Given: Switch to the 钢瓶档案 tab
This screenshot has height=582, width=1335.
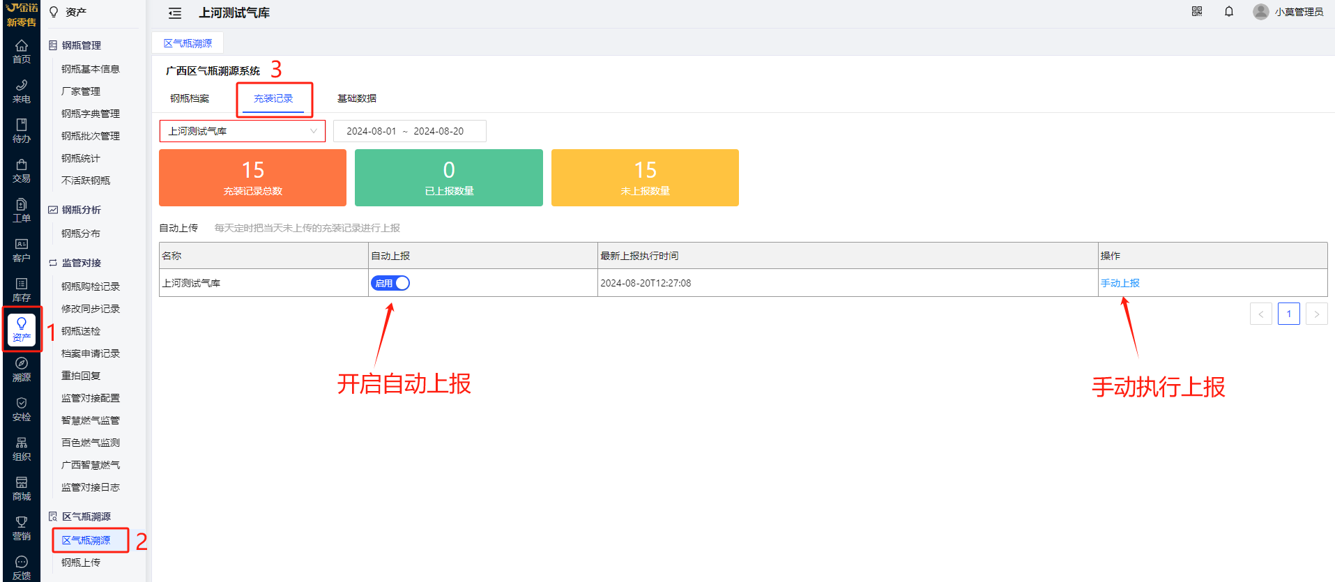Looking at the screenshot, I should point(190,98).
